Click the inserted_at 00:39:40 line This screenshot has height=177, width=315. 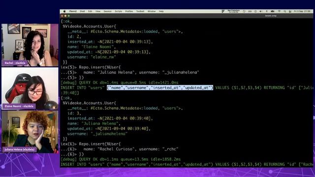tap(110, 118)
